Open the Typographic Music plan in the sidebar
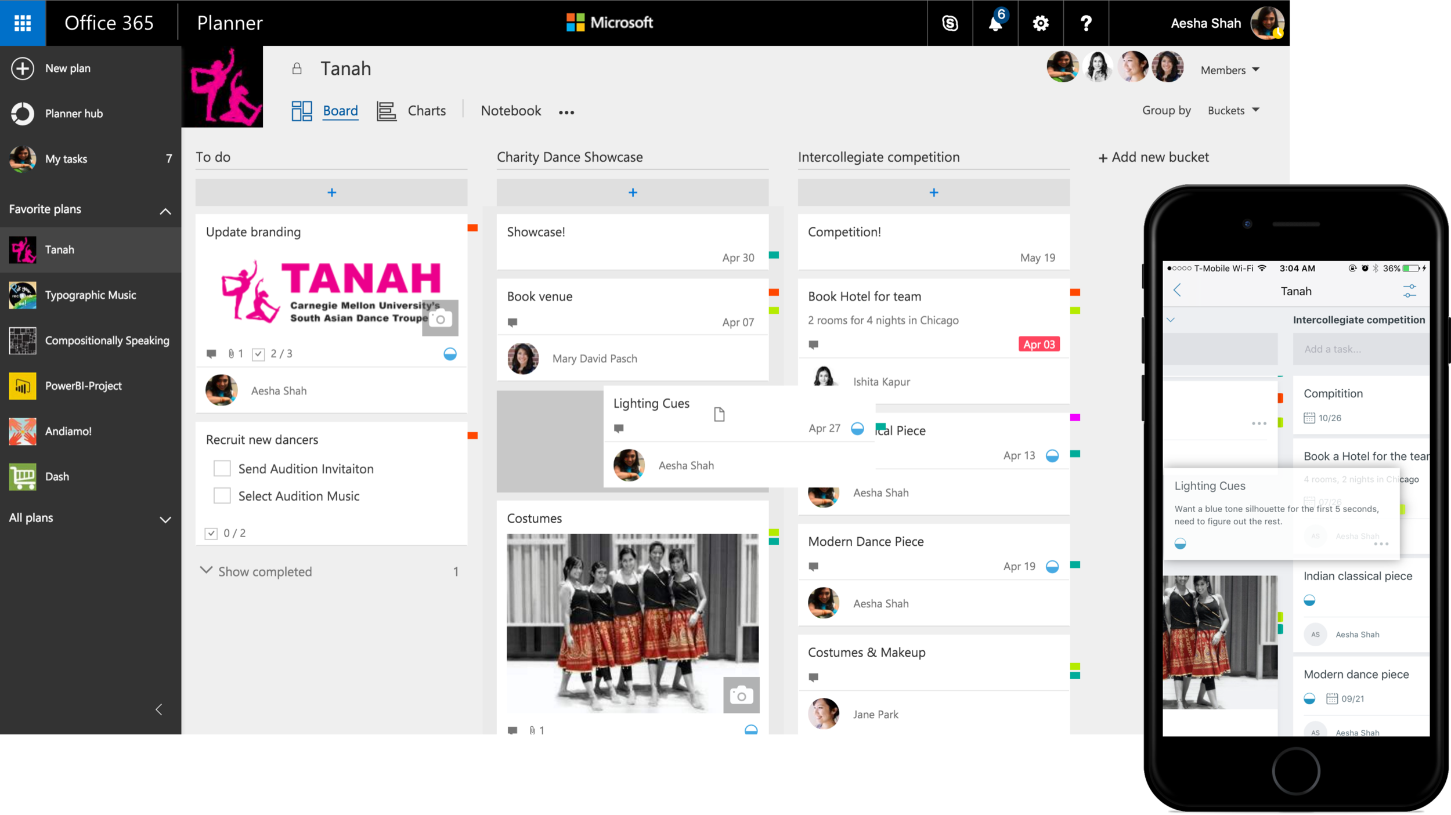Screen dimensions: 1451x815 (90, 295)
